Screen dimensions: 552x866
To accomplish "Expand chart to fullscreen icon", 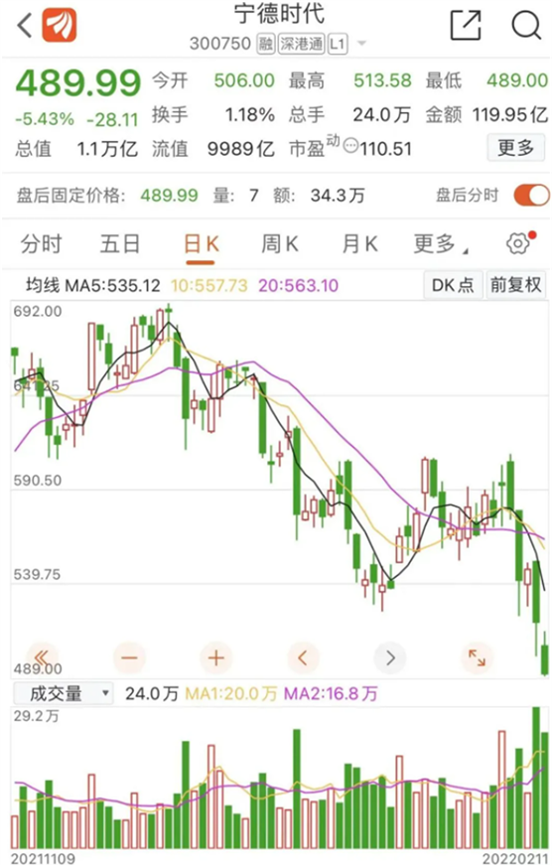I will (477, 657).
